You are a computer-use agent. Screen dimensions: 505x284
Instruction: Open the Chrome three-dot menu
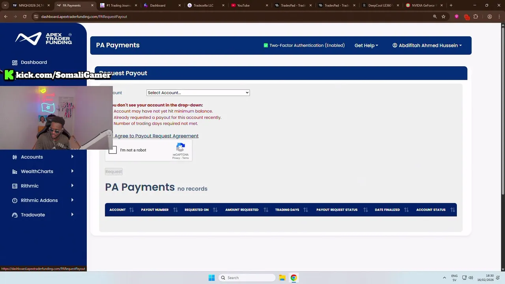click(x=499, y=17)
